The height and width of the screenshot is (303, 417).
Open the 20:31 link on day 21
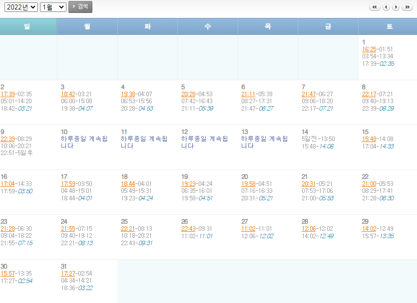pyautogui.click(x=309, y=184)
